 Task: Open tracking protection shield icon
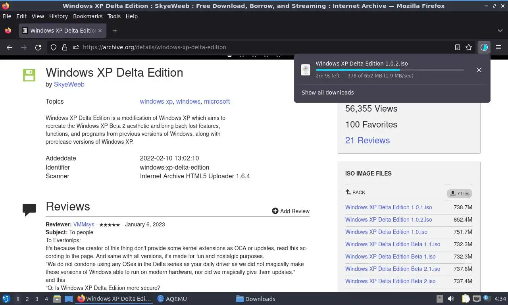(x=54, y=47)
